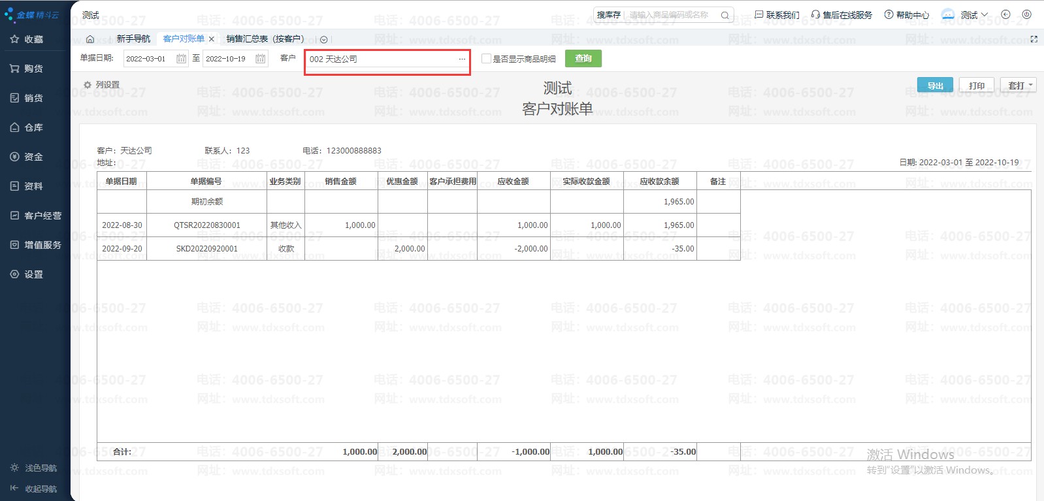Click the home icon in tab bar

point(90,39)
